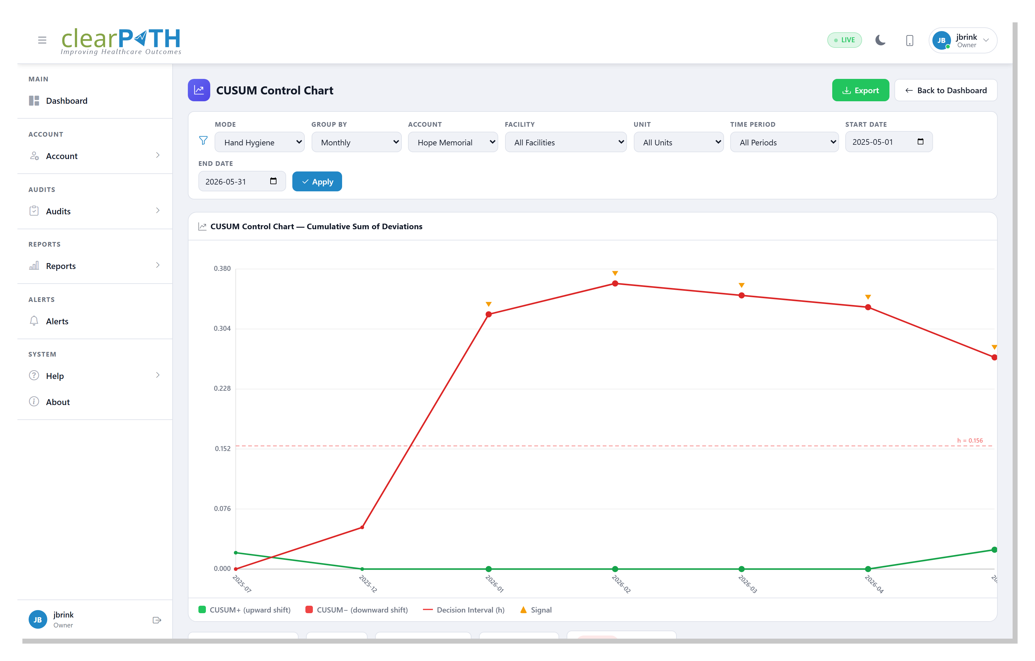1035x661 pixels.
Task: Click the green CUSUM+ legend swatch
Action: (x=202, y=609)
